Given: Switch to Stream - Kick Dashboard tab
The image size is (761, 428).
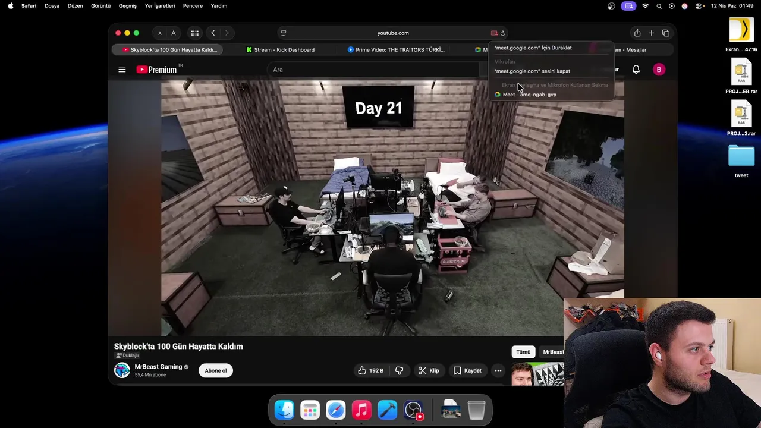Looking at the screenshot, I should pyautogui.click(x=280, y=50).
